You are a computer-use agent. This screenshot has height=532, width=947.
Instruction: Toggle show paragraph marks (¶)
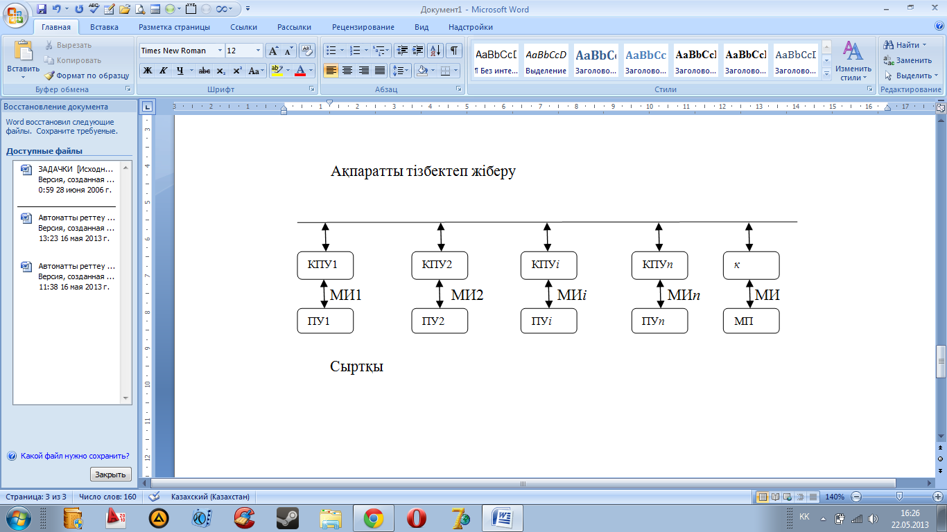click(x=454, y=51)
